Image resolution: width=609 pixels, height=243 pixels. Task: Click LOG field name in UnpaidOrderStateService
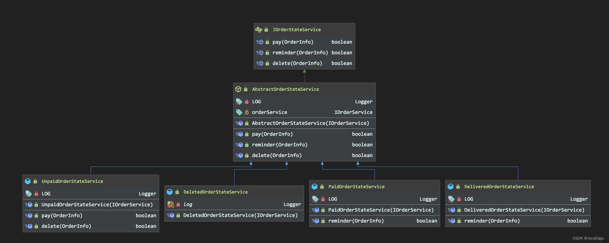46,194
